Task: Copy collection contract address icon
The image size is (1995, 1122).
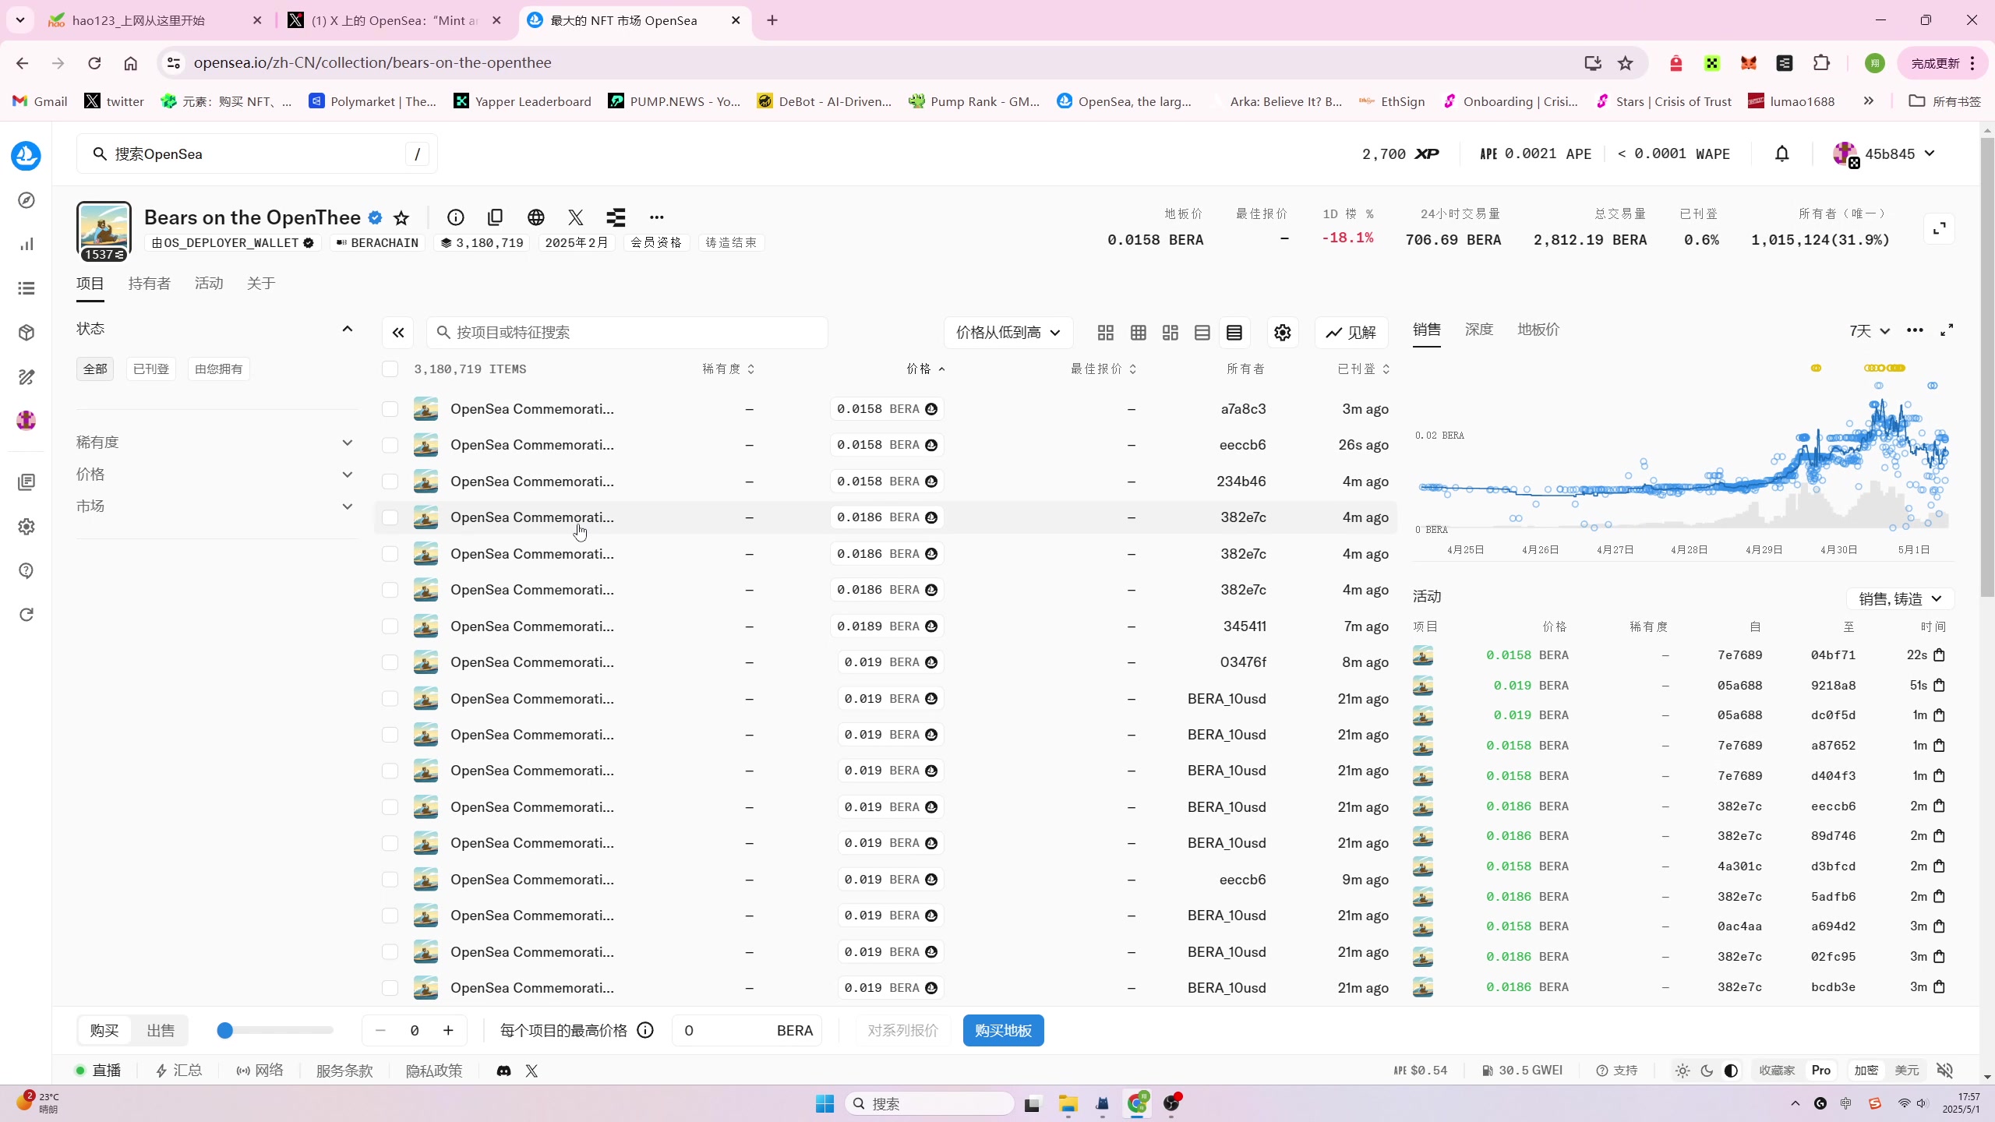Action: click(496, 217)
